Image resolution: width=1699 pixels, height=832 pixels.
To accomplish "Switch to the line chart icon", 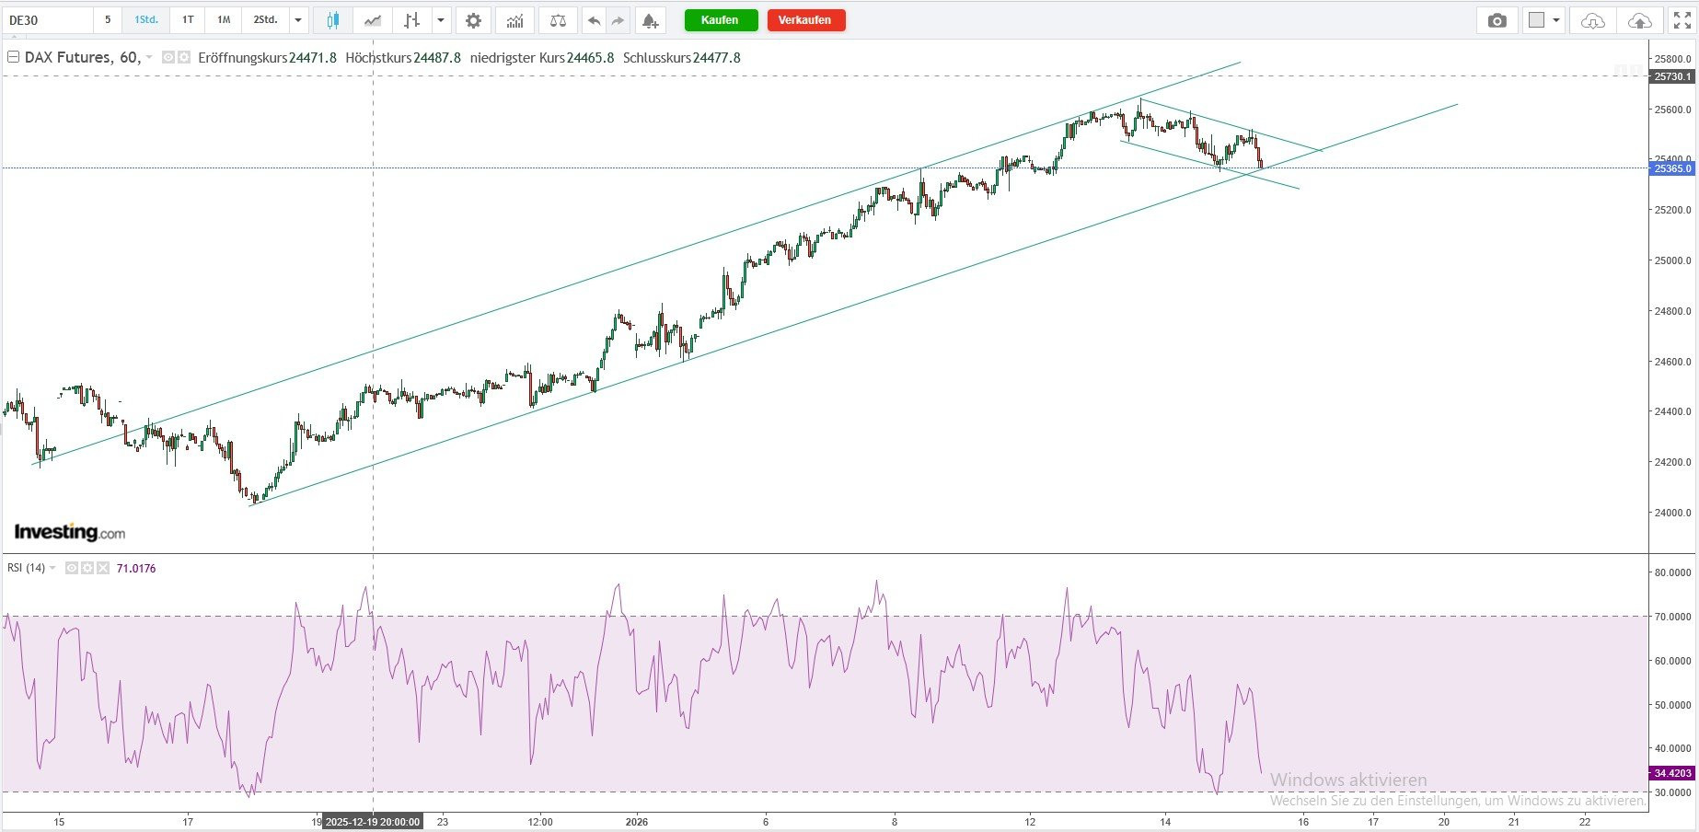I will tap(373, 20).
